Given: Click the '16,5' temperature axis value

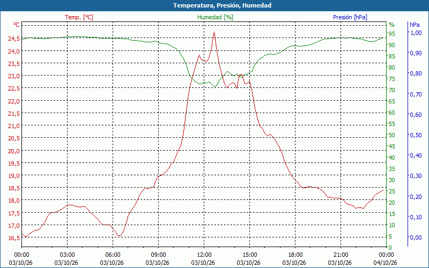Looking at the screenshot, I should click(x=14, y=238).
